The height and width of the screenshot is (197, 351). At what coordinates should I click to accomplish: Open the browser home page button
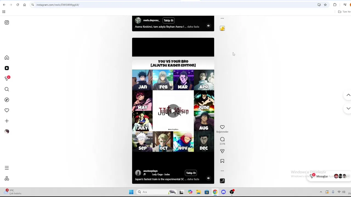pyautogui.click(x=24, y=5)
